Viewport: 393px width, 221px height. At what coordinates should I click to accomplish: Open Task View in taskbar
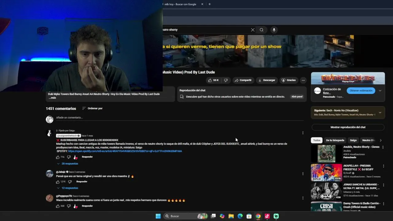point(213,216)
